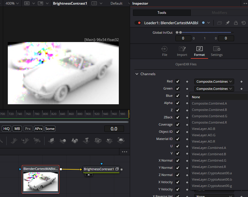Add the pEmitter particle tool

14,141
